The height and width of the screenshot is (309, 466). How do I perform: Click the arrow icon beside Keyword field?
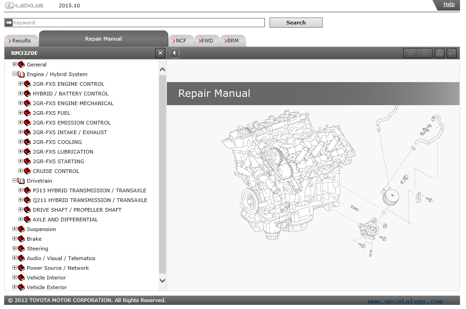pos(8,23)
